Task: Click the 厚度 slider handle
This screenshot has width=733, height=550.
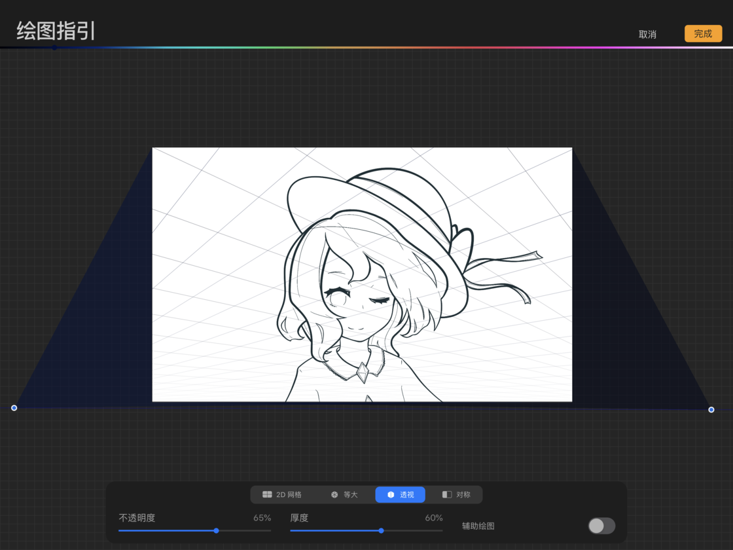Action: pos(382,530)
